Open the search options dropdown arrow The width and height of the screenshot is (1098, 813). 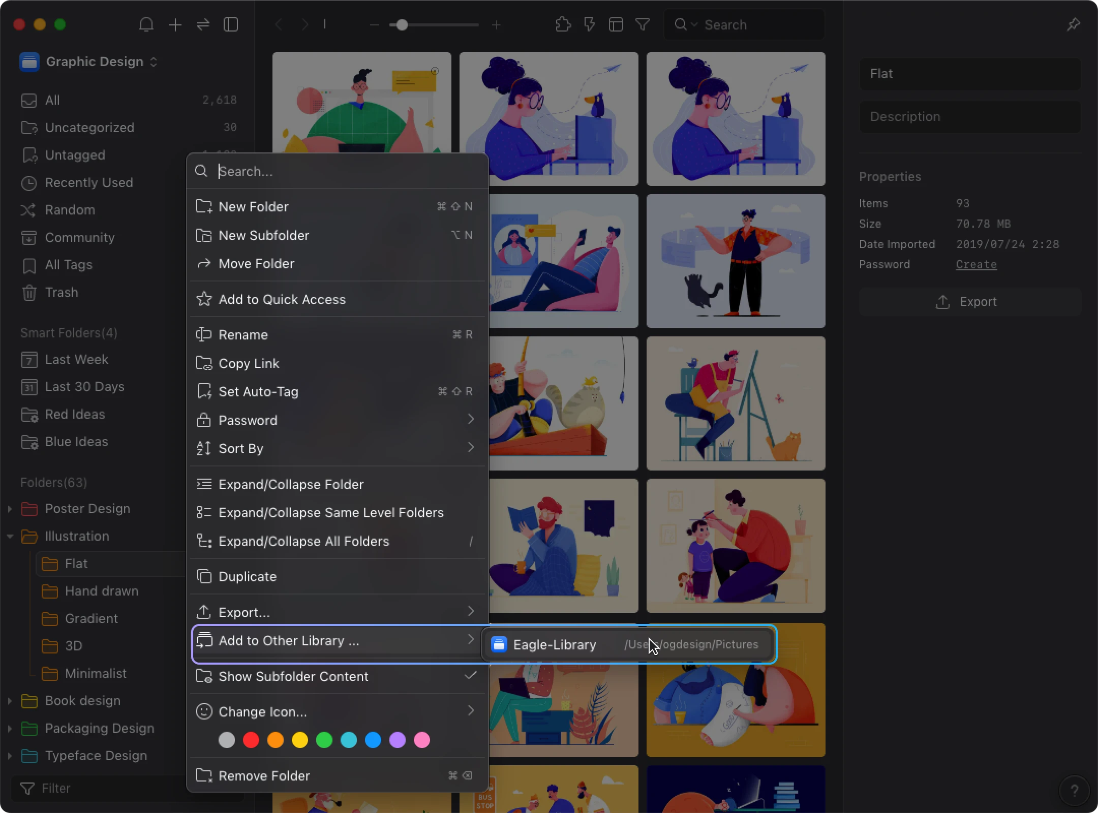pos(694,24)
